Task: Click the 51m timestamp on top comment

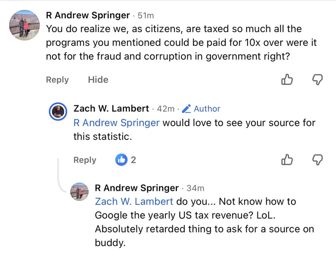Action: point(146,15)
